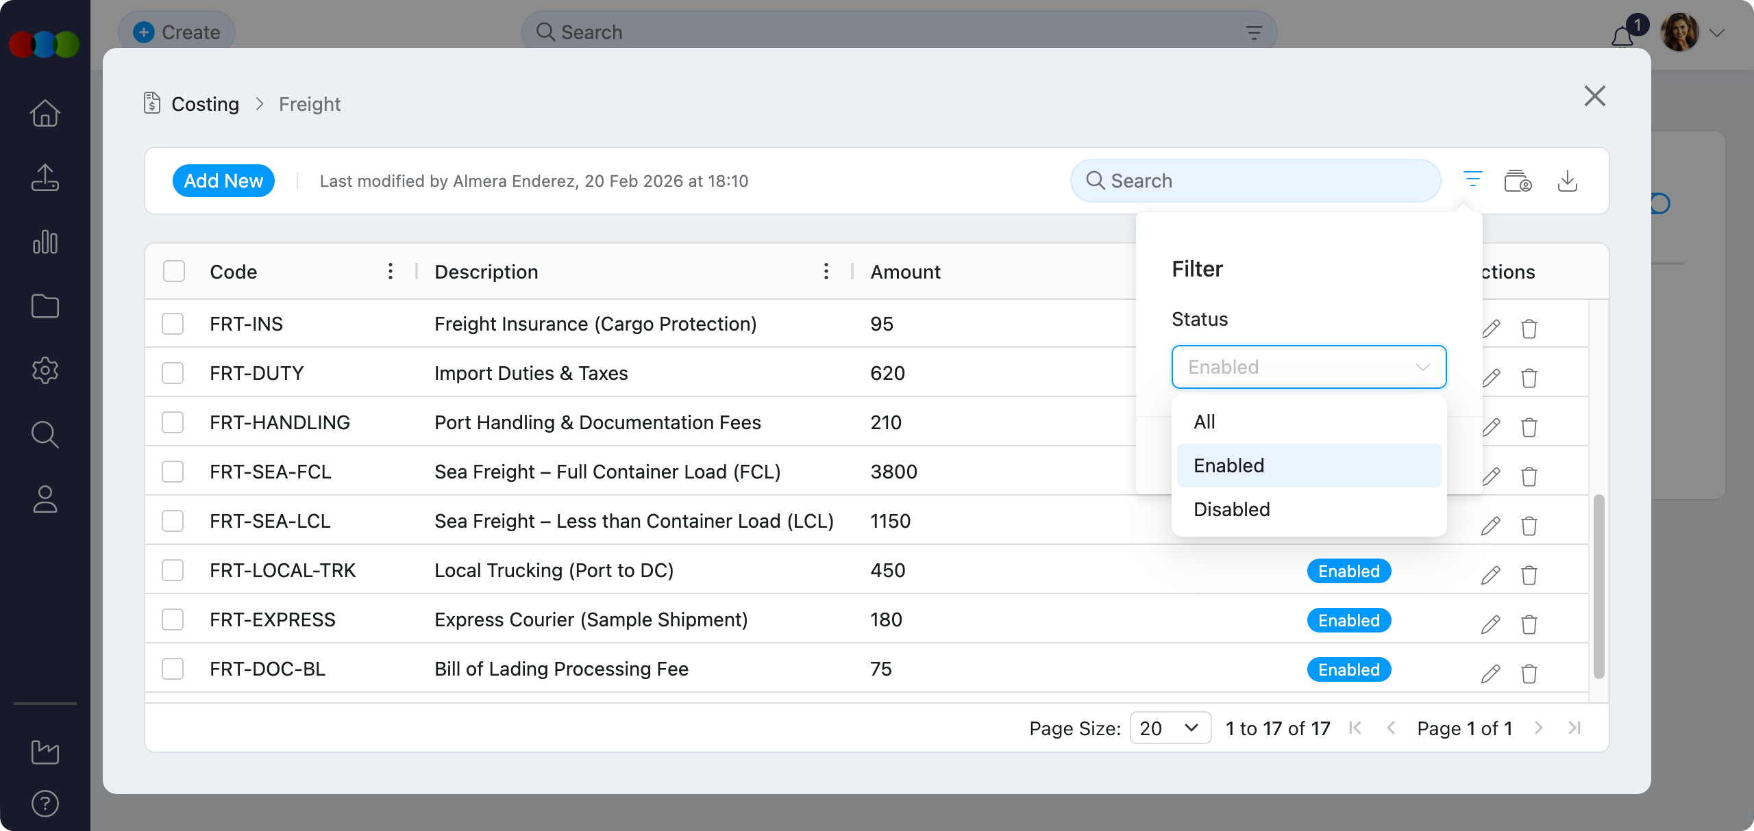Check the FRT-INS row checkbox

pos(173,324)
